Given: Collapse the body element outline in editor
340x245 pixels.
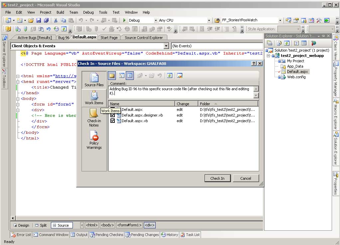Looking at the screenshot, I should click(x=18, y=99).
